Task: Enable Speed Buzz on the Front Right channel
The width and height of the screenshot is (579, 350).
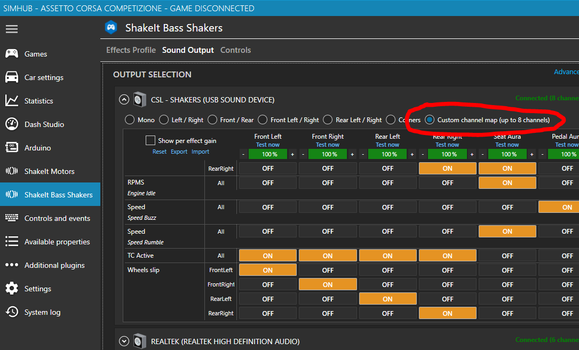Action: coord(328,207)
